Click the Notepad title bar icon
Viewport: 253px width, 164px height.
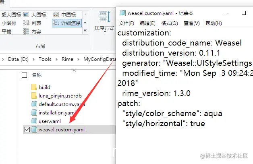[x=122, y=13]
